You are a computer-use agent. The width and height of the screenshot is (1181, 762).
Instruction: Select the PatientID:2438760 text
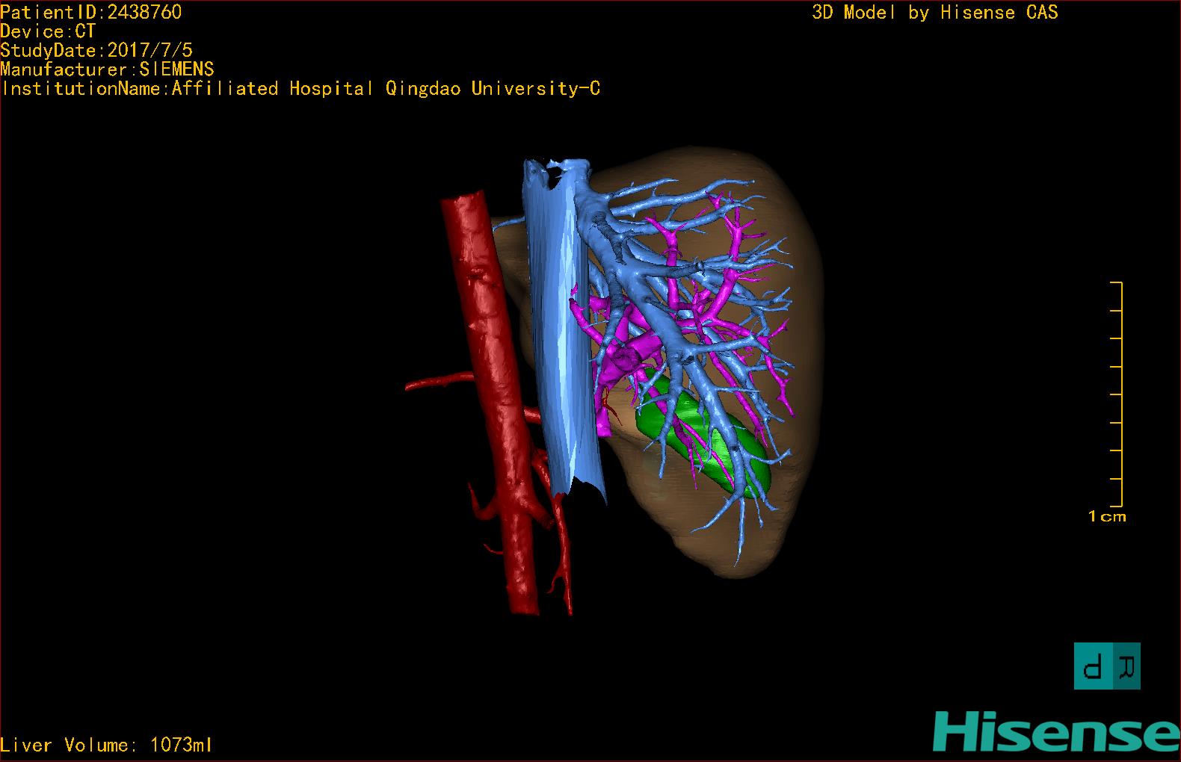pyautogui.click(x=90, y=12)
